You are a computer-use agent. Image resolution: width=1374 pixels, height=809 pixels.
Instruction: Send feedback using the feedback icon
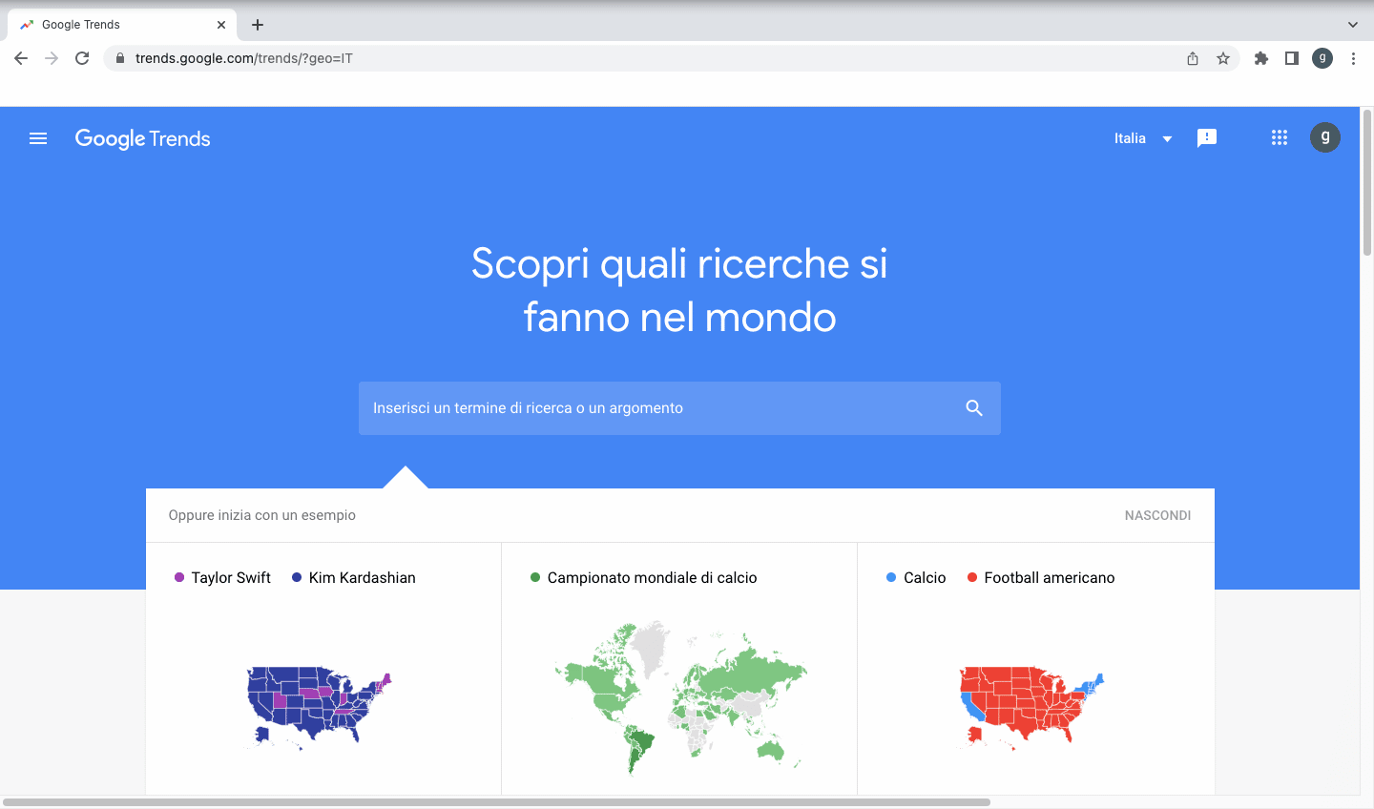1207,137
